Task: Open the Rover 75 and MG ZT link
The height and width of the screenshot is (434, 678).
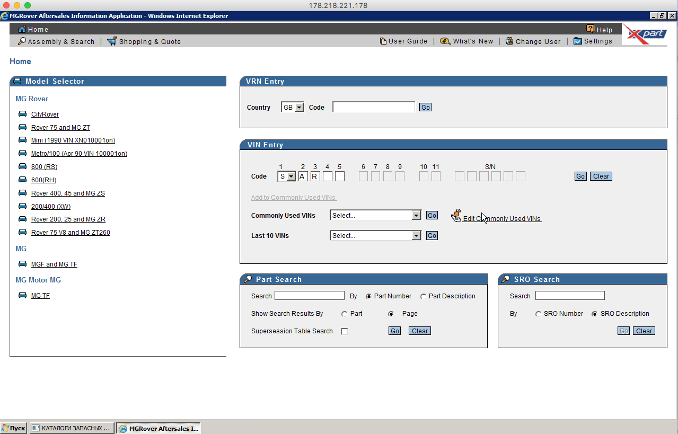Action: point(60,128)
